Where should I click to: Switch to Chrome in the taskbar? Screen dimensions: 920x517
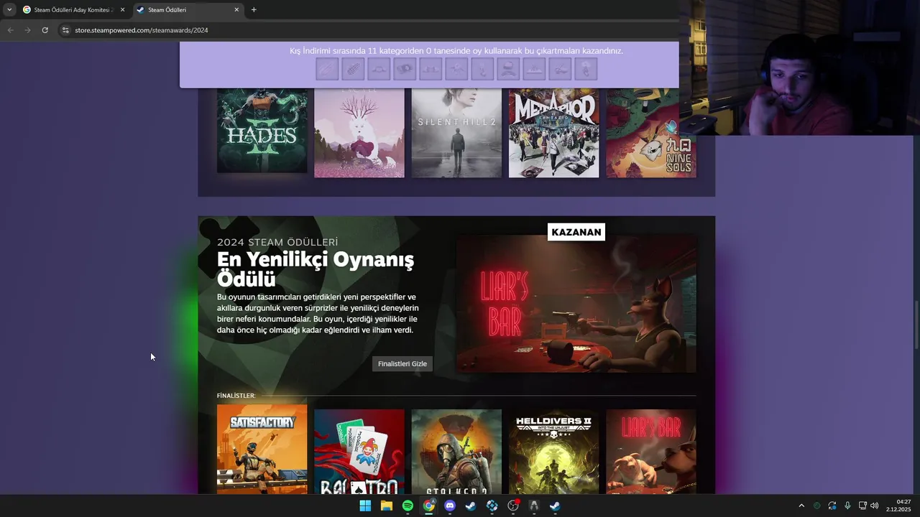429,506
